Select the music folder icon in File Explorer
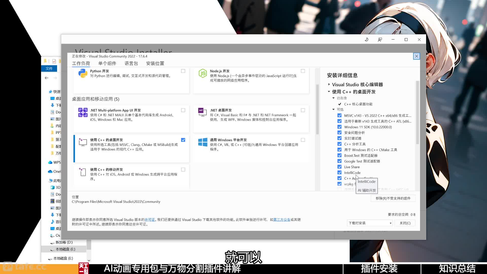Image resolution: width=487 pixels, height=274 pixels. tap(53, 222)
